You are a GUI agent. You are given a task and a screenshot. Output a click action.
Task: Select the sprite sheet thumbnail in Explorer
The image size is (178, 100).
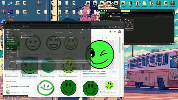(x=129, y=25)
